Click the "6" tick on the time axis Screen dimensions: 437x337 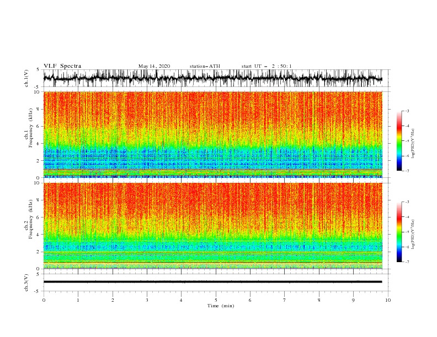(x=250, y=300)
